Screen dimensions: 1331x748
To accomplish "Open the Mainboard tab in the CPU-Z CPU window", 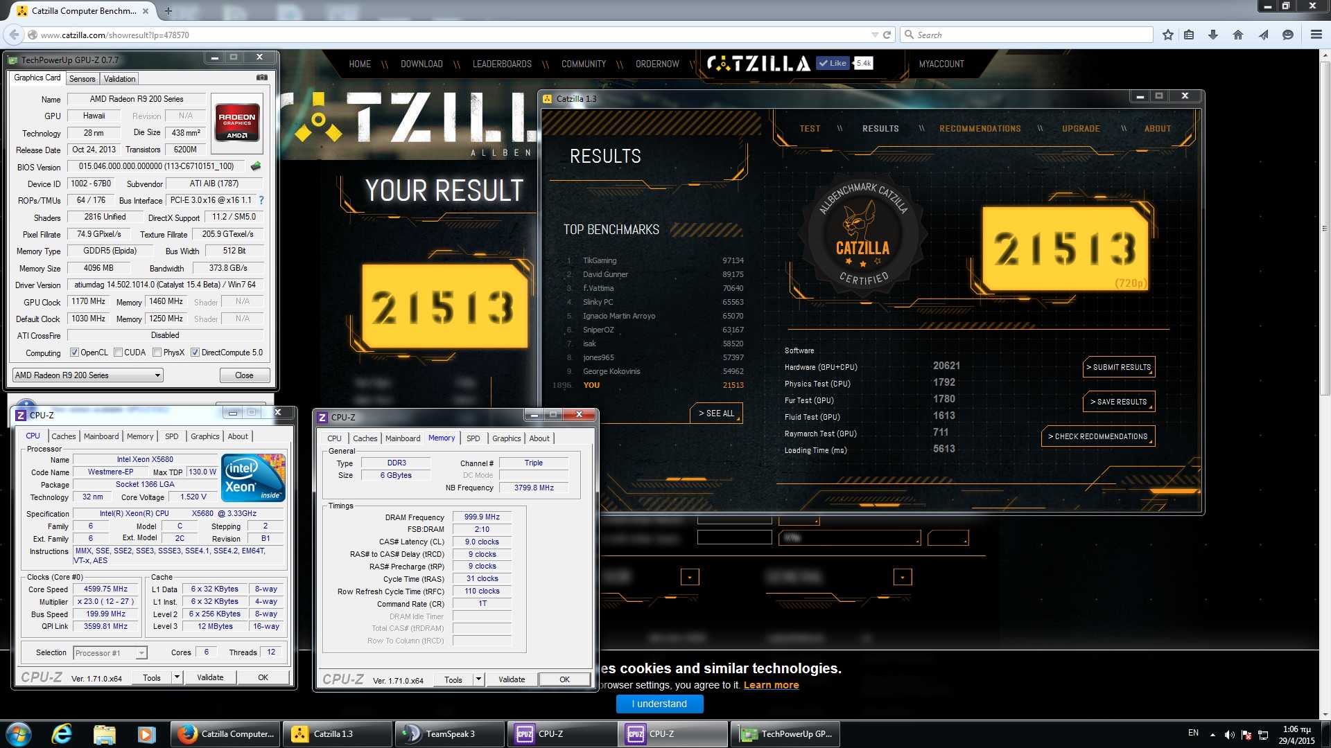I will click(101, 436).
